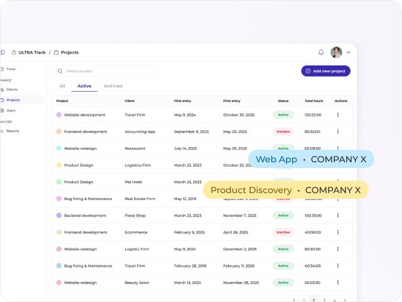Click the Product Discovery Company X tag

pyautogui.click(x=286, y=190)
